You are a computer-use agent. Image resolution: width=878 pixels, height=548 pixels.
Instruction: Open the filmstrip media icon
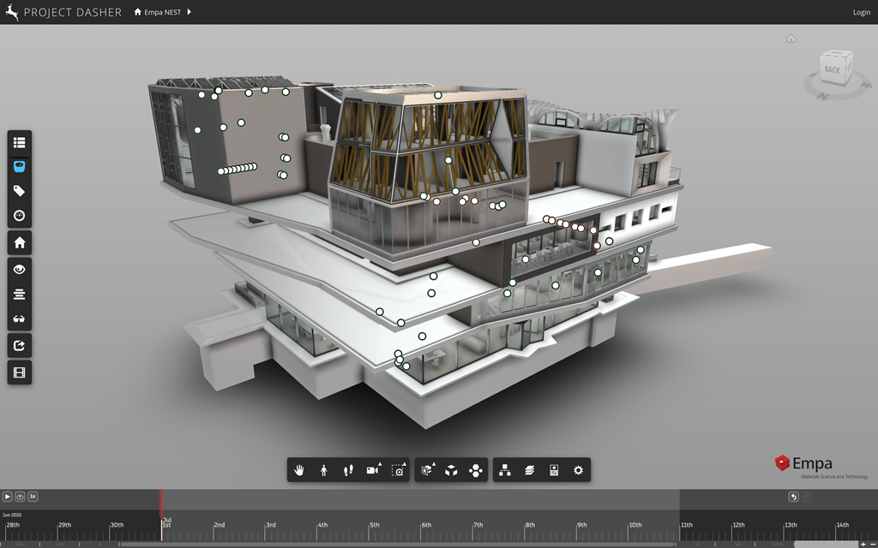20,372
